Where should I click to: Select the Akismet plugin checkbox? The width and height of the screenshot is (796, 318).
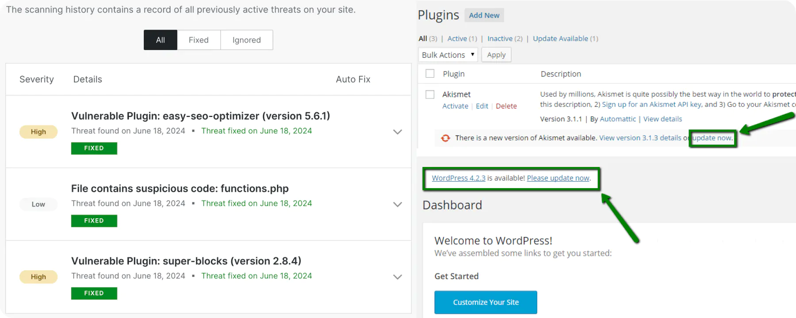(x=430, y=95)
